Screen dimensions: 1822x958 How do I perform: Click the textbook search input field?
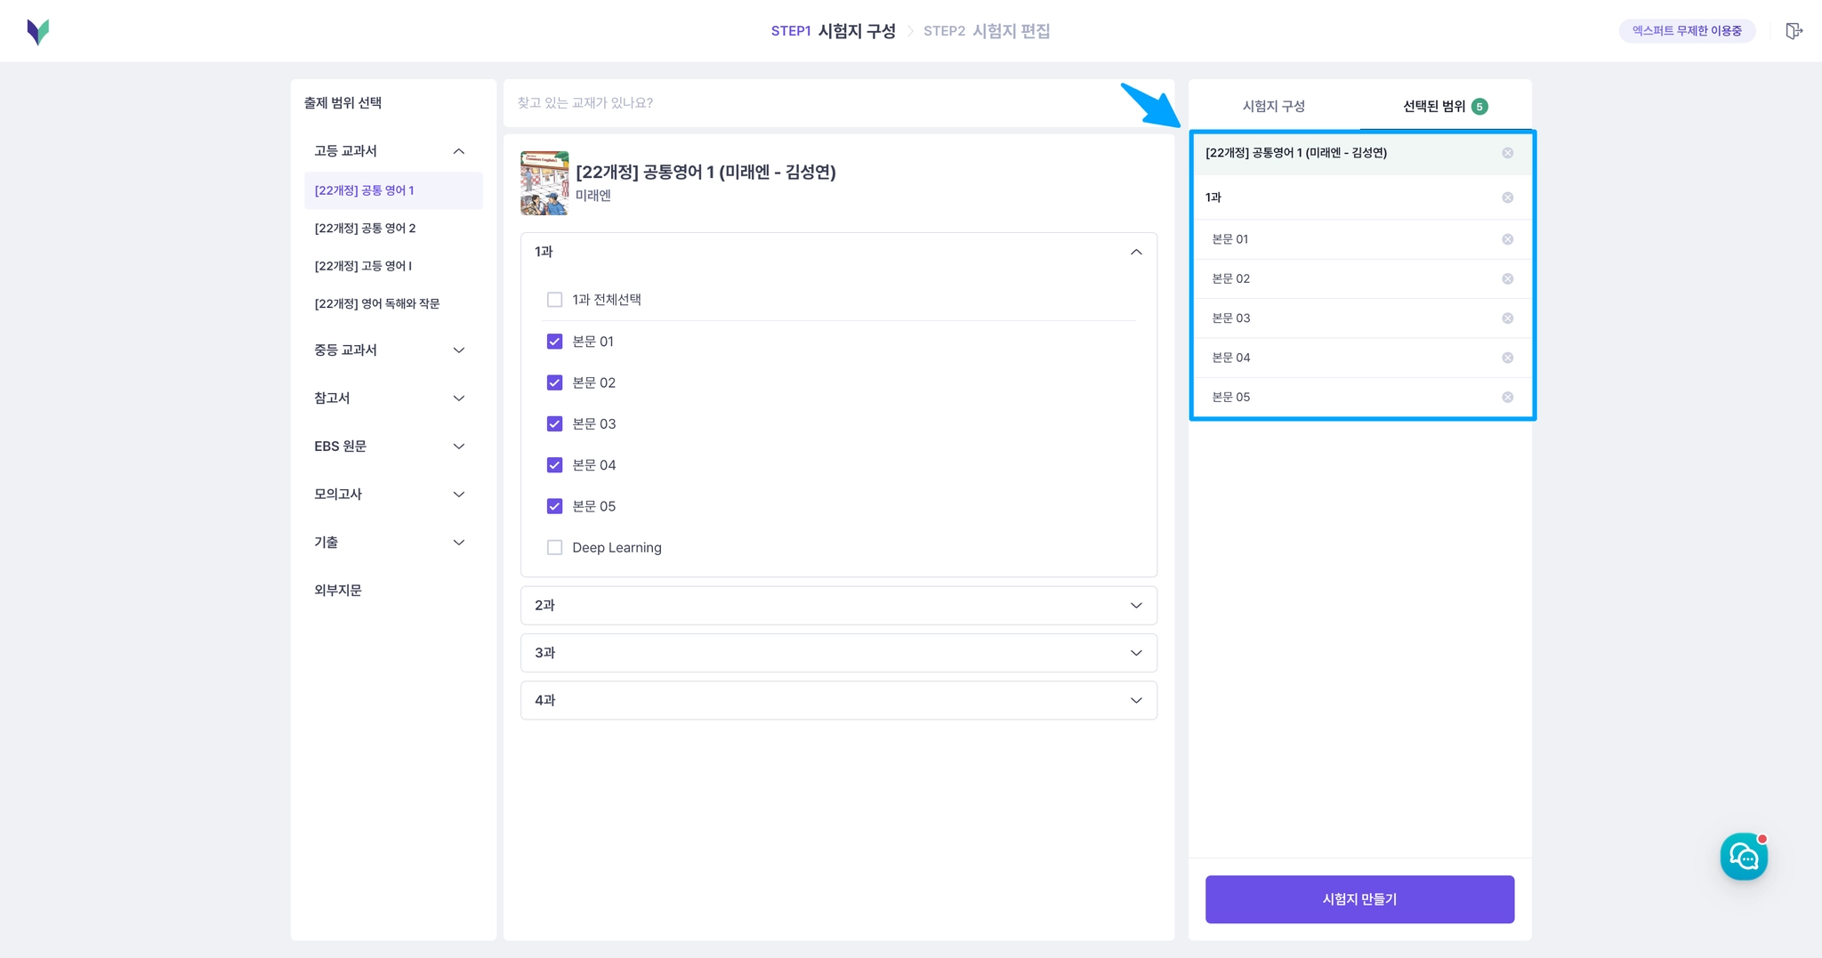click(838, 103)
